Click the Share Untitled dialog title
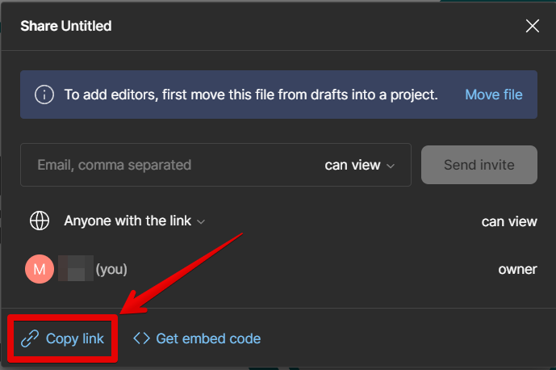The height and width of the screenshot is (370, 556). 66,26
